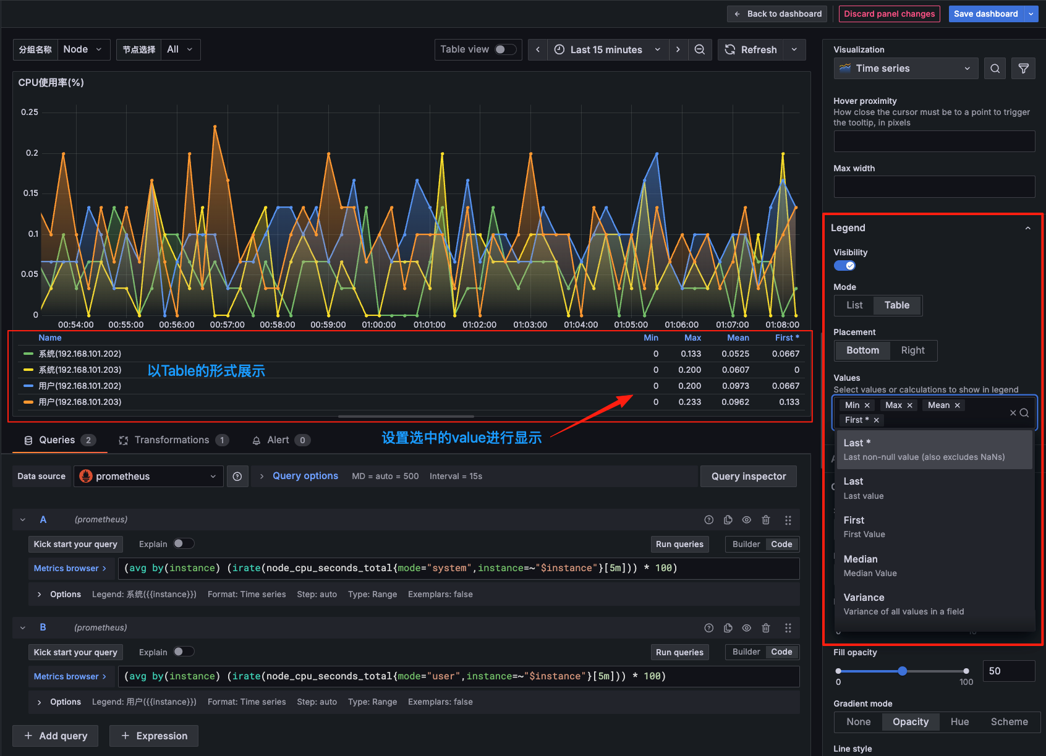The image size is (1046, 756).
Task: Click the visualization filter icon
Action: tap(1024, 68)
